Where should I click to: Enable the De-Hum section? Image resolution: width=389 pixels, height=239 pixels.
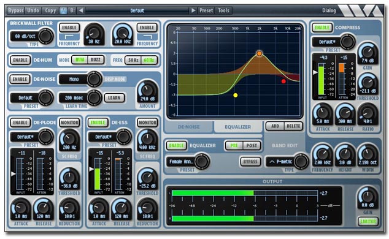coord(20,60)
